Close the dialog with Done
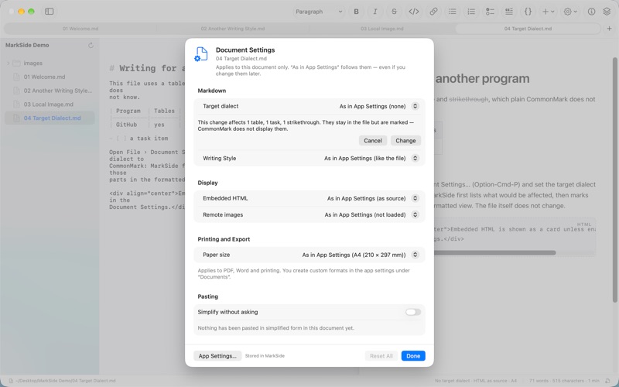619x387 pixels. (x=413, y=356)
